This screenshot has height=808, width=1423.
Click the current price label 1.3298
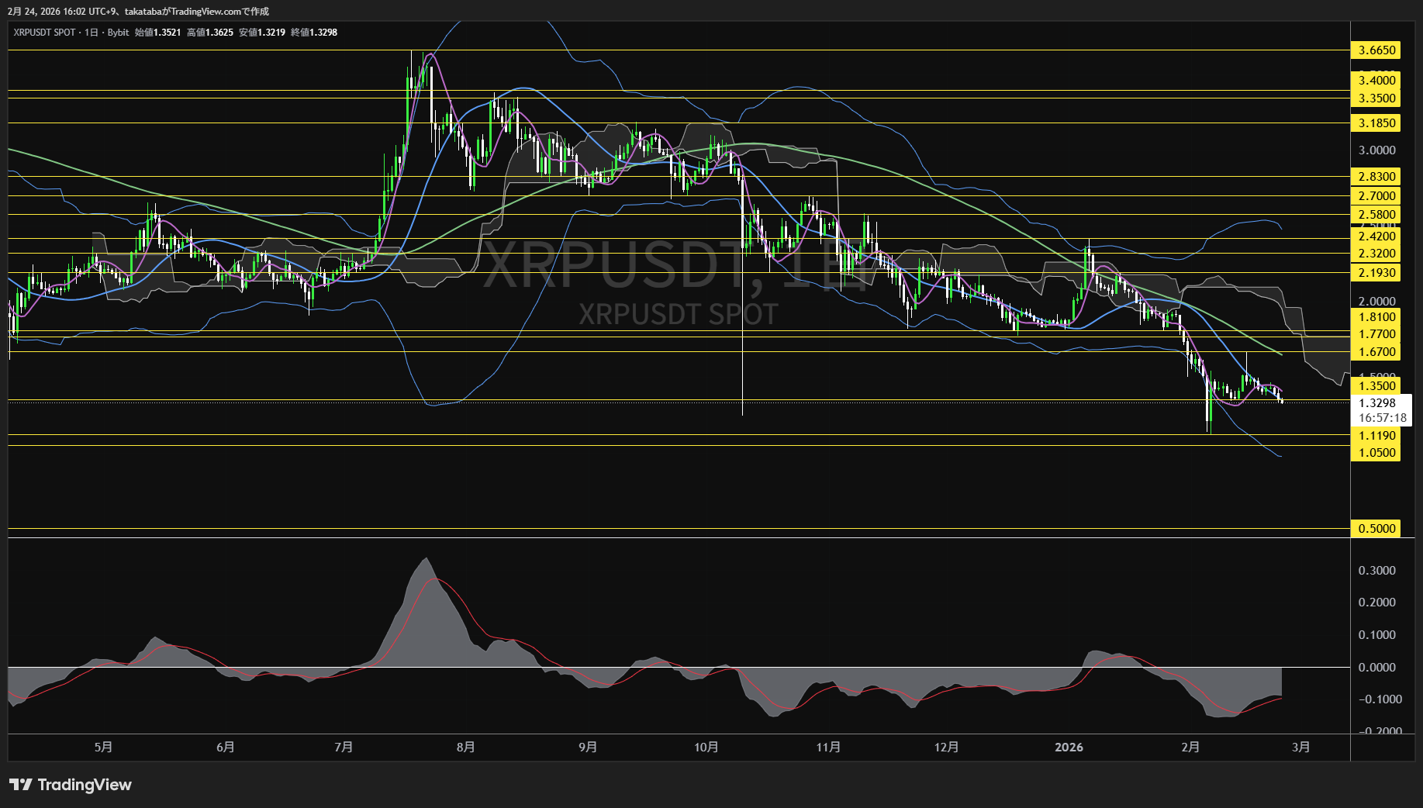click(1376, 403)
